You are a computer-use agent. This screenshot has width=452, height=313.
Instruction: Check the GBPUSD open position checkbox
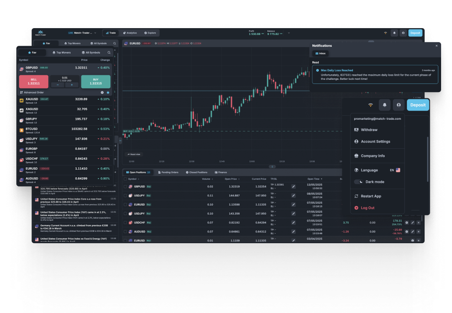coord(126,186)
